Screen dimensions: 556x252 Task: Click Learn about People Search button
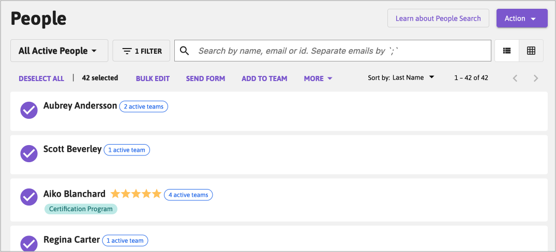point(438,19)
